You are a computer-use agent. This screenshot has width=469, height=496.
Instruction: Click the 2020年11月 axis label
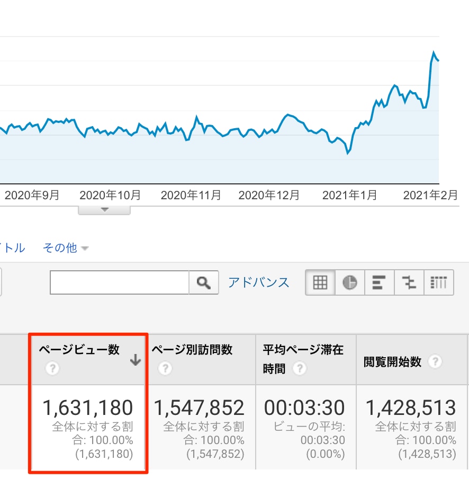pyautogui.click(x=191, y=195)
